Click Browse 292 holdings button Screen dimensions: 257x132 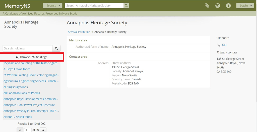pyautogui.click(x=32, y=57)
